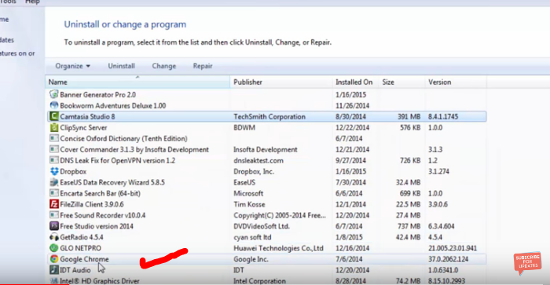This screenshot has height=285, width=550.
Task: Select Banner Generator Pro 2.0 entry
Action: [x=97, y=95]
